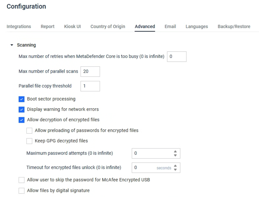Check Keep GPG decrypted files
The image size is (259, 197).
click(x=29, y=141)
